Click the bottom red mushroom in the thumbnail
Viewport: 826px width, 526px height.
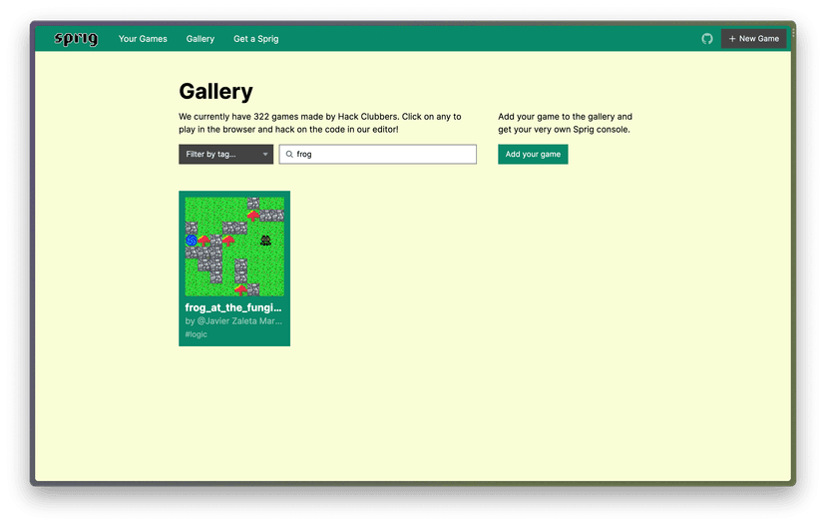[x=240, y=289]
